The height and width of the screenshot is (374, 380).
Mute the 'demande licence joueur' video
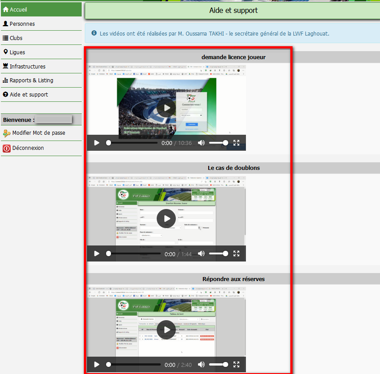tap(202, 143)
